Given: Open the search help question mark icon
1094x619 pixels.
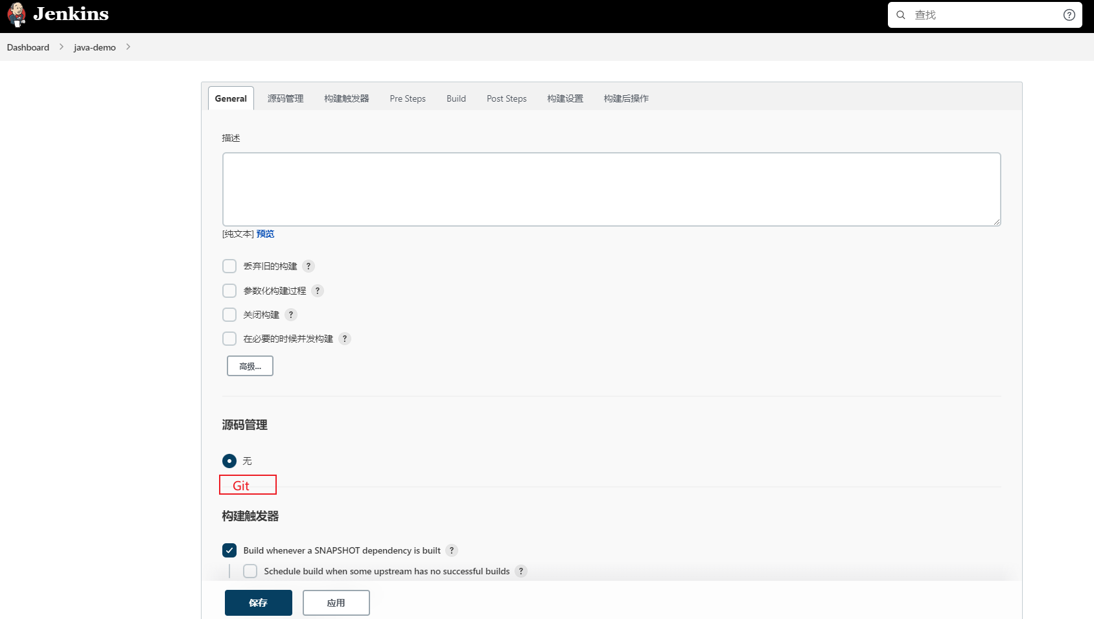Looking at the screenshot, I should point(1069,15).
